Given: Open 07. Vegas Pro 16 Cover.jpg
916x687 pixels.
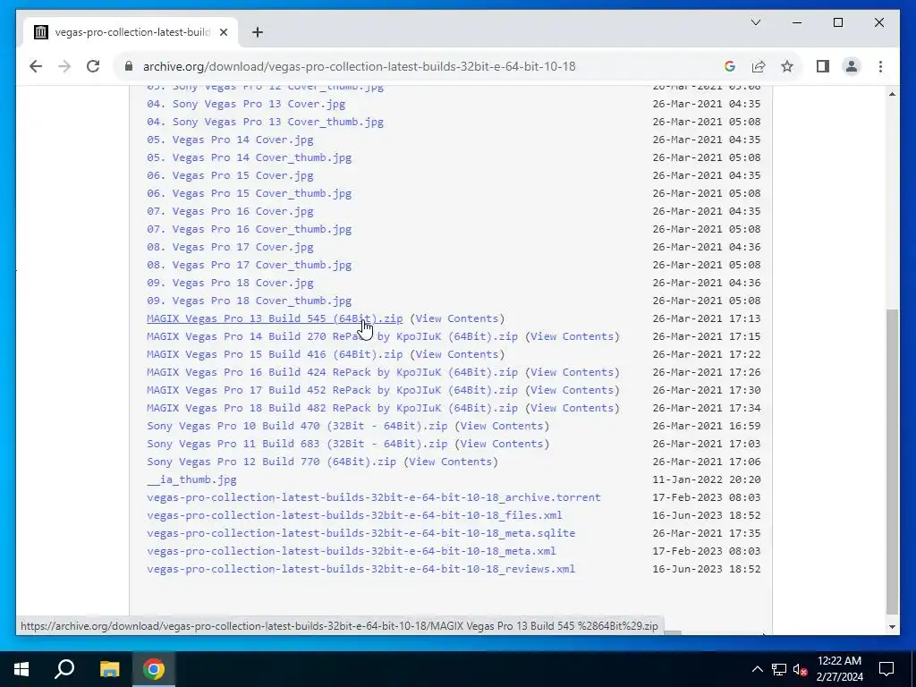Looking at the screenshot, I should tap(230, 211).
